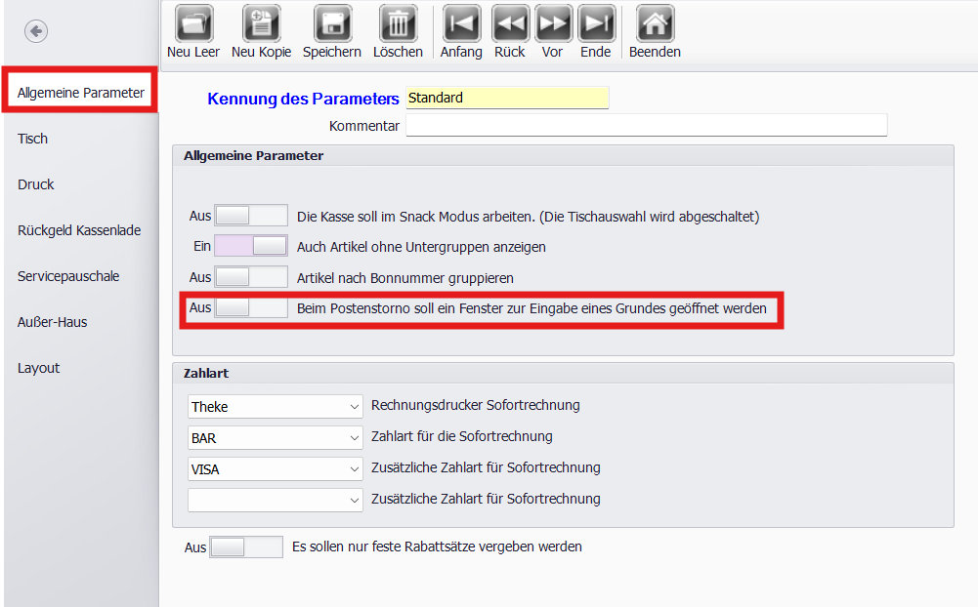Turn on Postenstorno reason window toggle
Image resolution: width=978 pixels, height=607 pixels.
coord(251,307)
